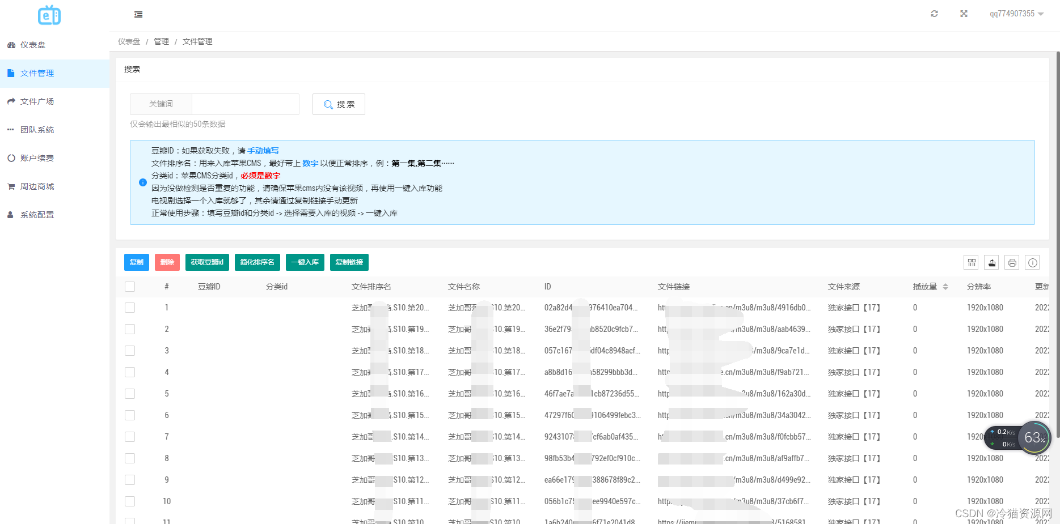The width and height of the screenshot is (1060, 524).
Task: Click the 获取豆瓣id button
Action: (x=207, y=262)
